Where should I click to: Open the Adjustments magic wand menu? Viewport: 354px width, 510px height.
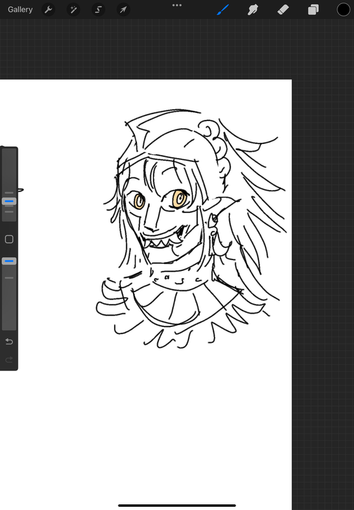73,10
